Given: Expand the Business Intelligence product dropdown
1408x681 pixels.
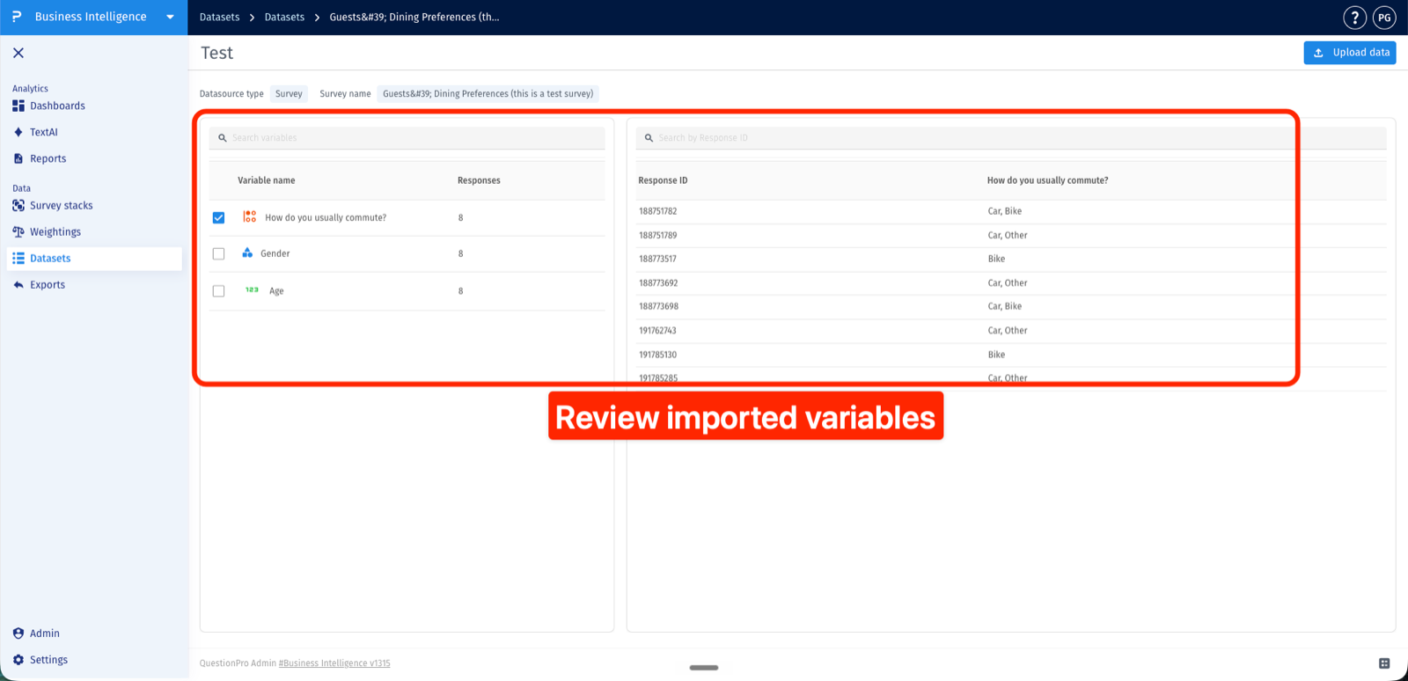Looking at the screenshot, I should [x=170, y=17].
